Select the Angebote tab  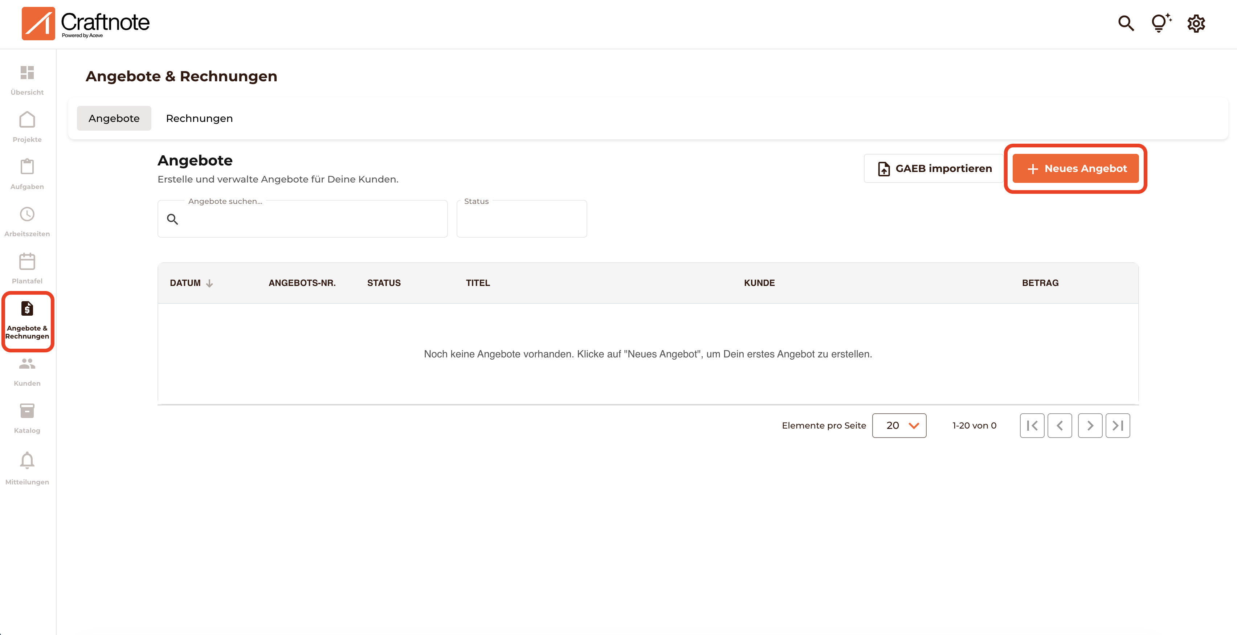114,118
